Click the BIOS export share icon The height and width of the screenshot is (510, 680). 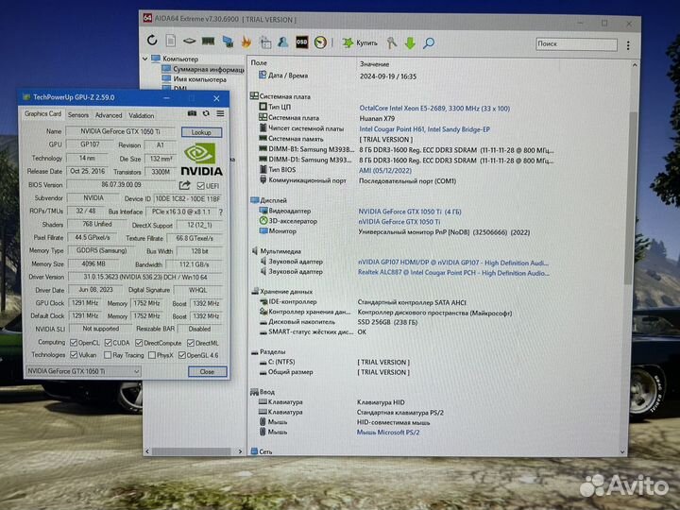click(185, 185)
